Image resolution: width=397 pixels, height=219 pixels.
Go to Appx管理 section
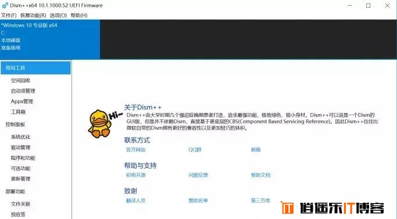tap(22, 101)
